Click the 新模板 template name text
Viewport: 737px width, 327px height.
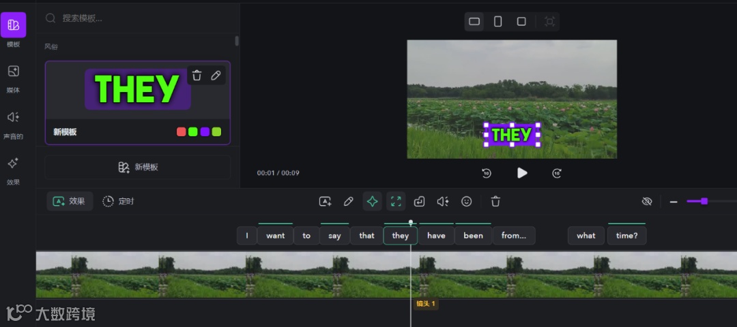(65, 132)
